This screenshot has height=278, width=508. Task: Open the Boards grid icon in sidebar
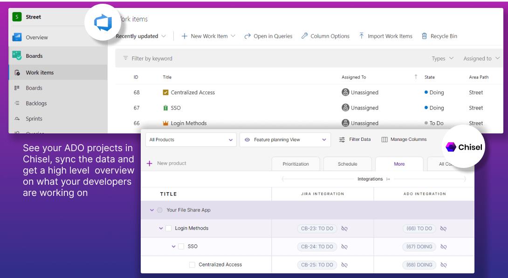pos(17,88)
